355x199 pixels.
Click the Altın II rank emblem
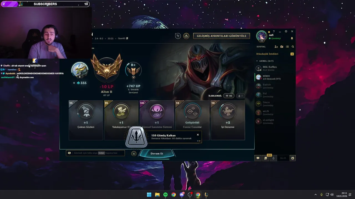(x=106, y=68)
